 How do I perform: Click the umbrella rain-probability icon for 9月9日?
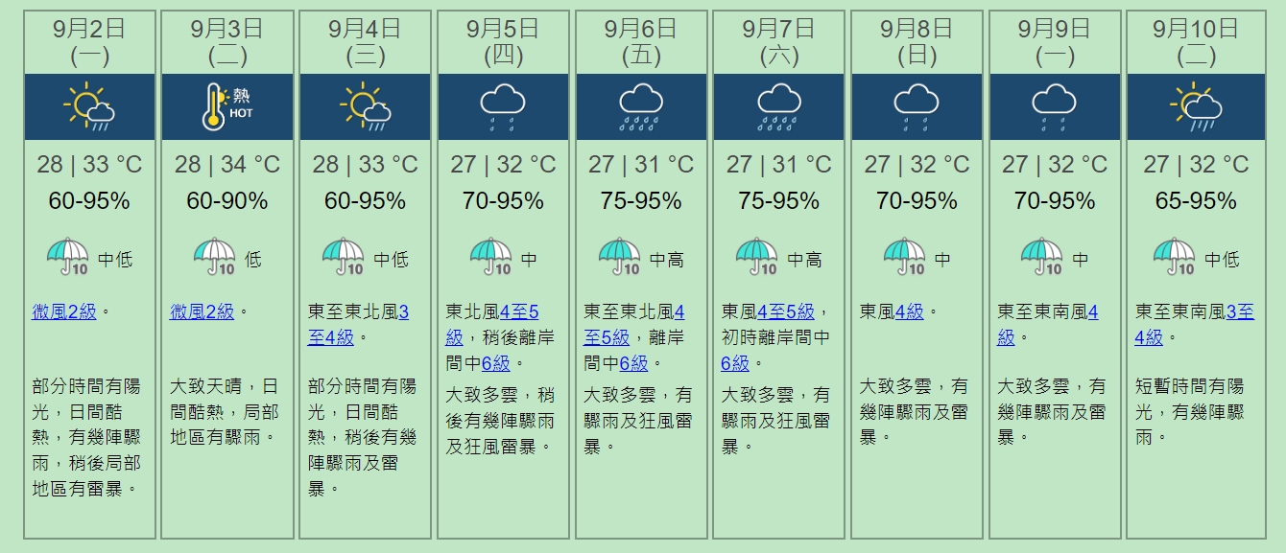pos(1041,257)
